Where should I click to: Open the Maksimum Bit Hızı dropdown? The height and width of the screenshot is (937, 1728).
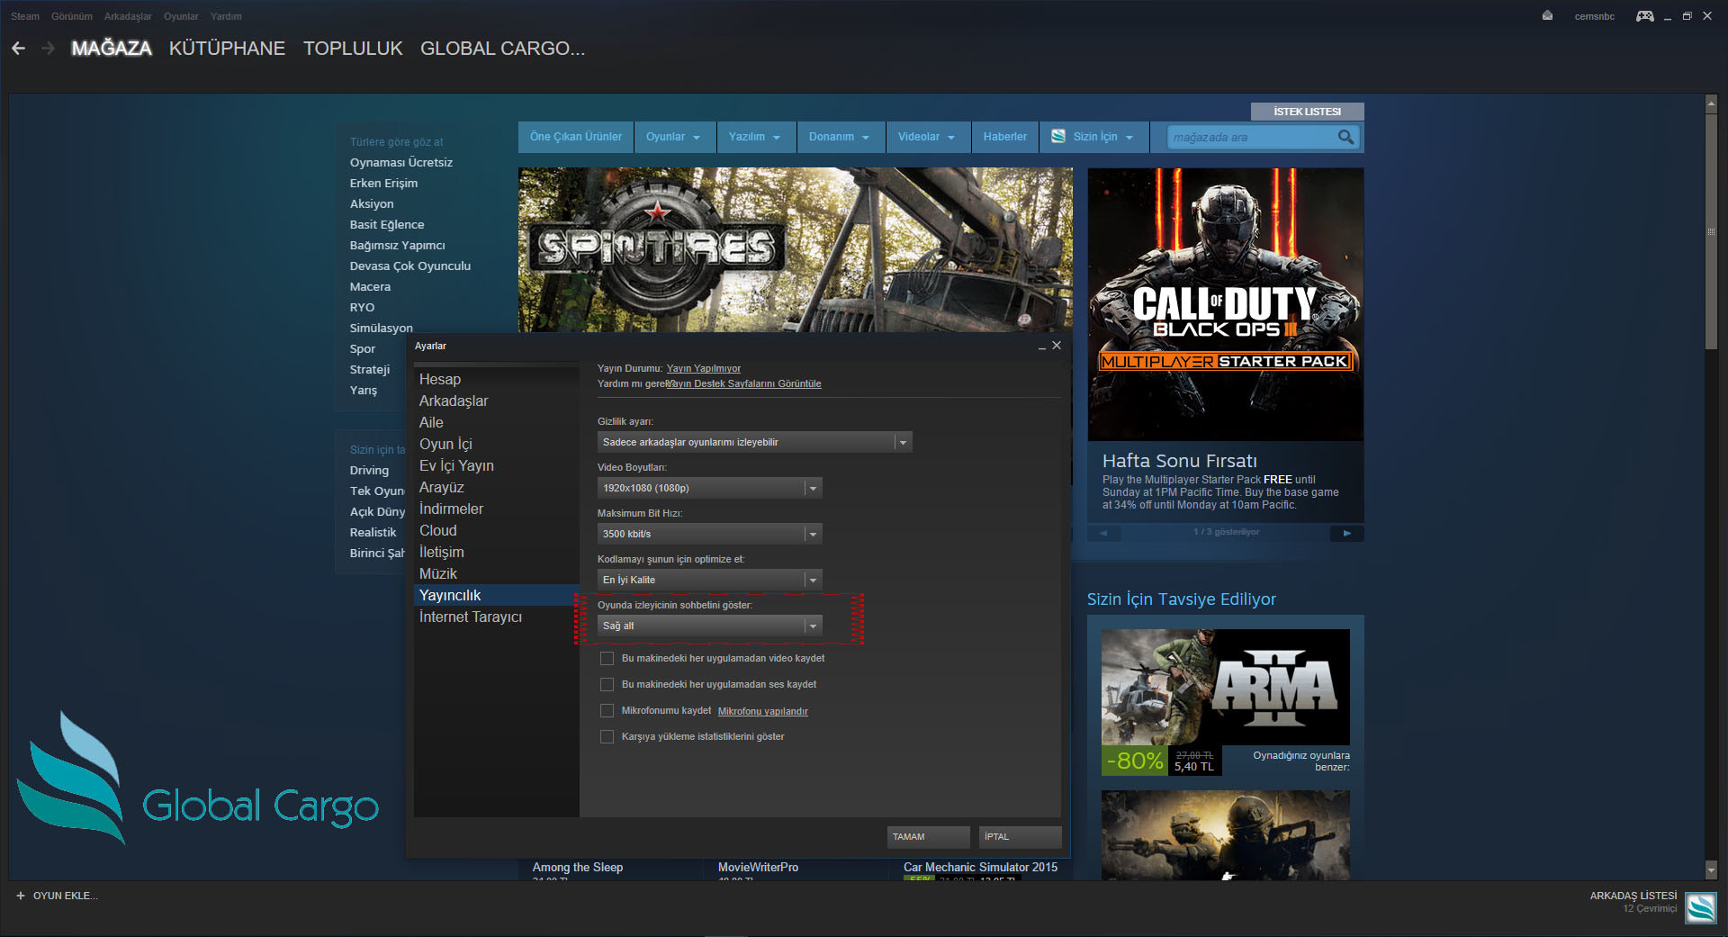point(709,534)
